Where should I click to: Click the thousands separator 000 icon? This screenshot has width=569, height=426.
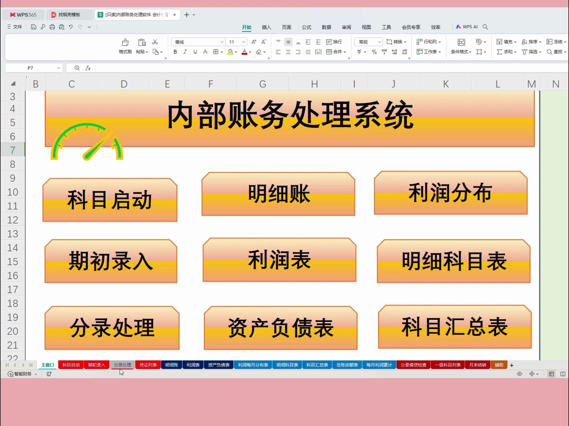tap(384, 52)
